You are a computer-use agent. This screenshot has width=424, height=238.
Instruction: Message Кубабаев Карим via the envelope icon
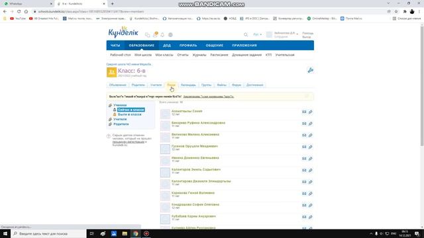coord(304,217)
